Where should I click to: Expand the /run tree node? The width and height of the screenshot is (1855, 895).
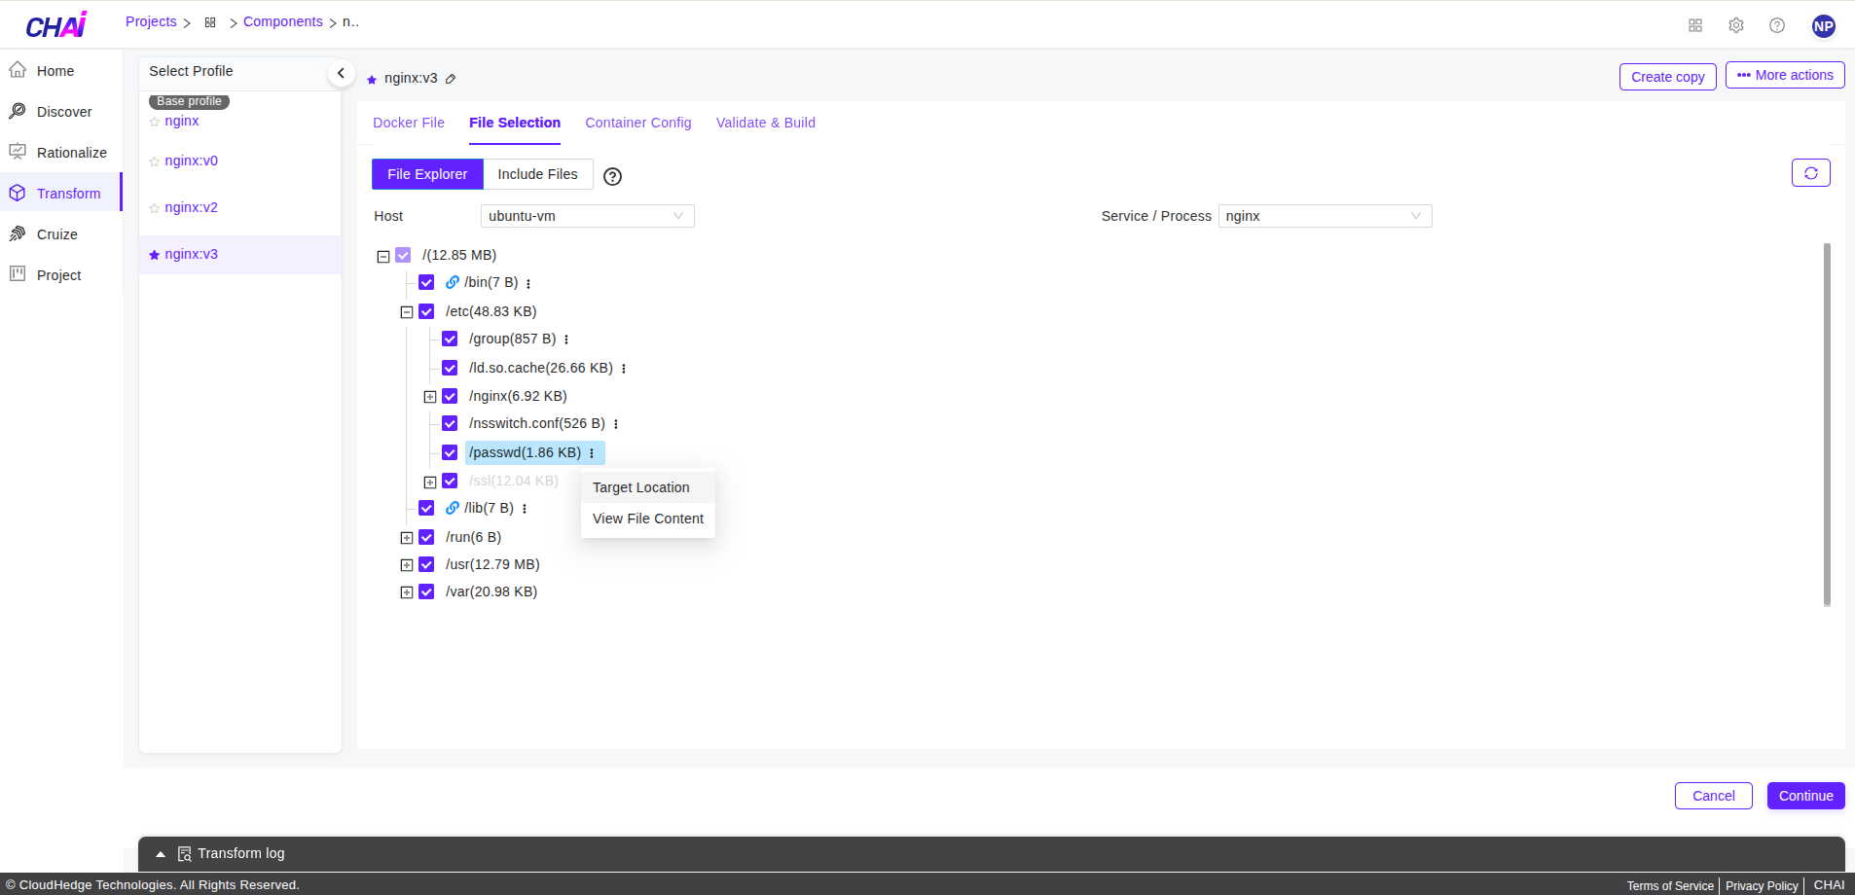pyautogui.click(x=407, y=538)
